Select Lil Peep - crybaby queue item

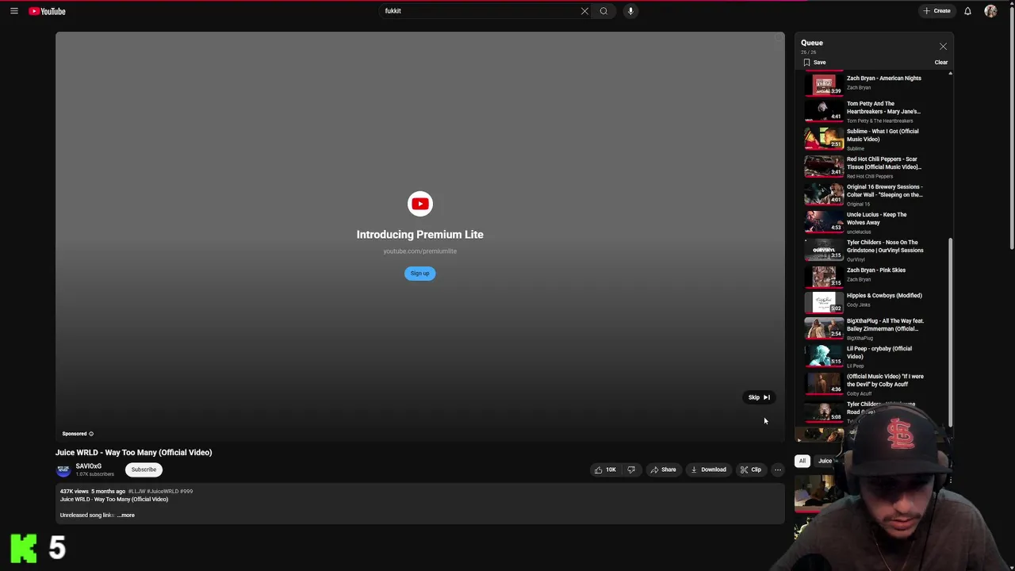[875, 356]
